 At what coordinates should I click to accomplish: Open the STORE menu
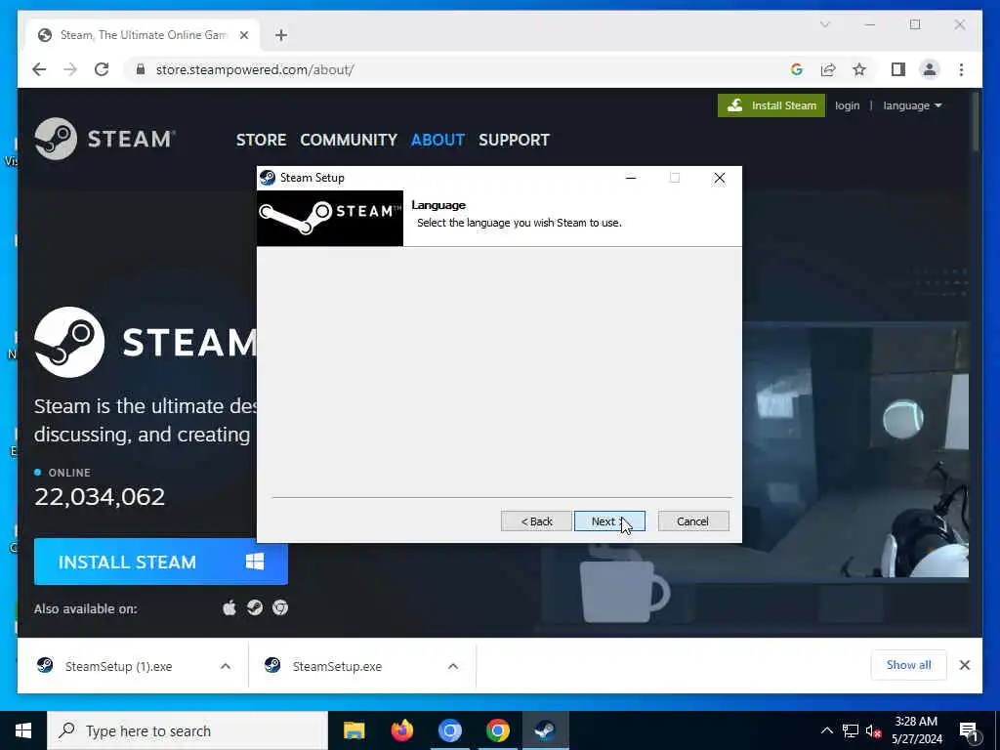pyautogui.click(x=261, y=140)
